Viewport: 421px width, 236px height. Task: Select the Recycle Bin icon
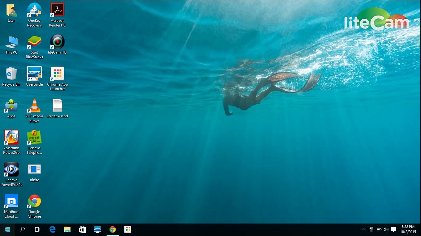(11, 77)
